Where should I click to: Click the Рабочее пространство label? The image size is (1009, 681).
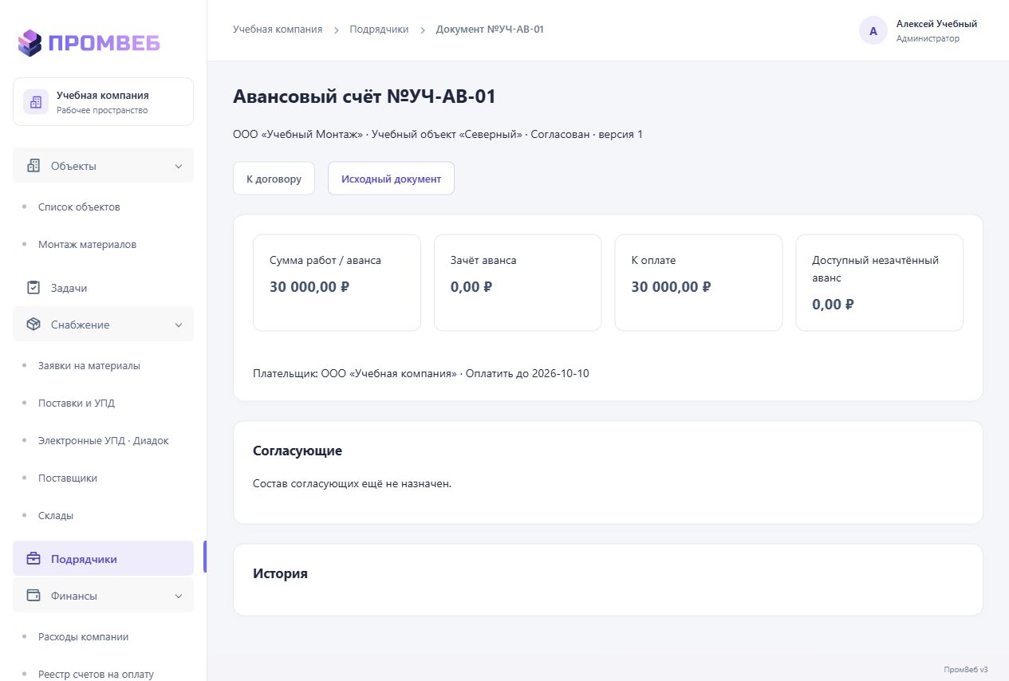pyautogui.click(x=102, y=110)
